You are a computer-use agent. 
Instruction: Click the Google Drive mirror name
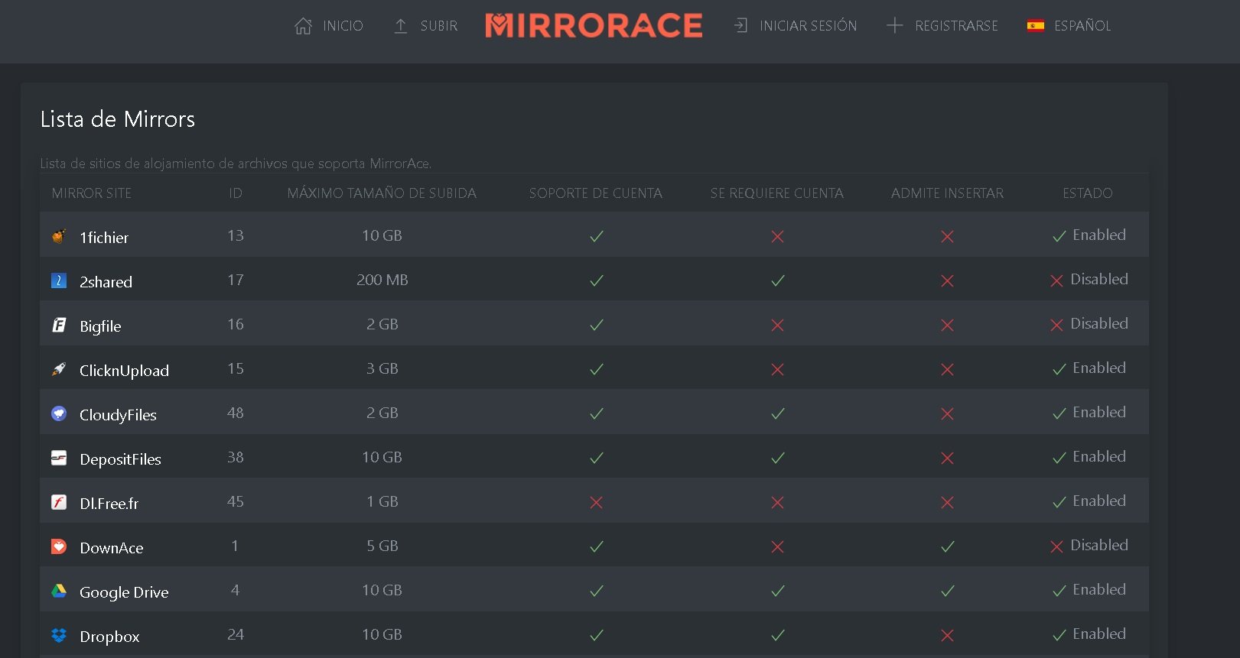tap(124, 592)
